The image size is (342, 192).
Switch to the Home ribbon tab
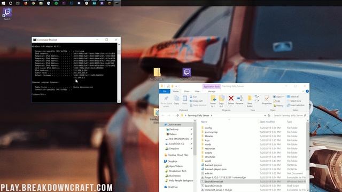[x=176, y=91]
